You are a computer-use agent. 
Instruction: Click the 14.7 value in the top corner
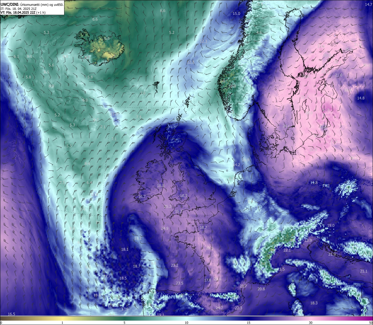(369, 4)
